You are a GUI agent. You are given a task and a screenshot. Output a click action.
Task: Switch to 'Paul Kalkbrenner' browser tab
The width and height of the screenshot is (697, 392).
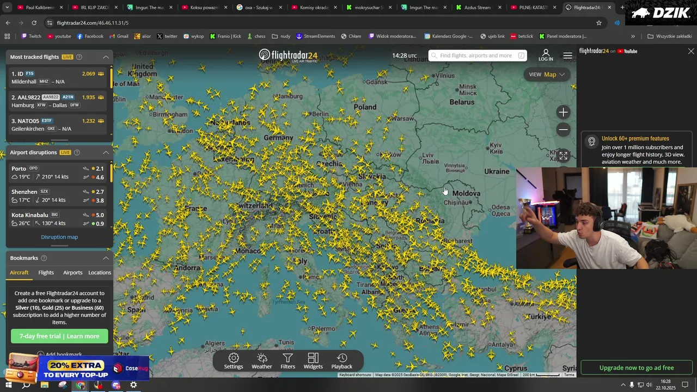(x=40, y=8)
